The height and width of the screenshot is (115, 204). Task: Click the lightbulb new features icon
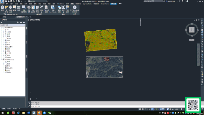tap(6, 7)
